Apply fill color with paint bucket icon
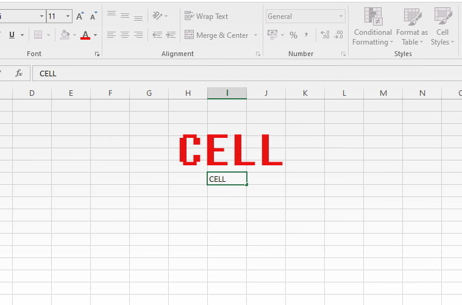Screen dimensions: 462x305 pyautogui.click(x=65, y=35)
